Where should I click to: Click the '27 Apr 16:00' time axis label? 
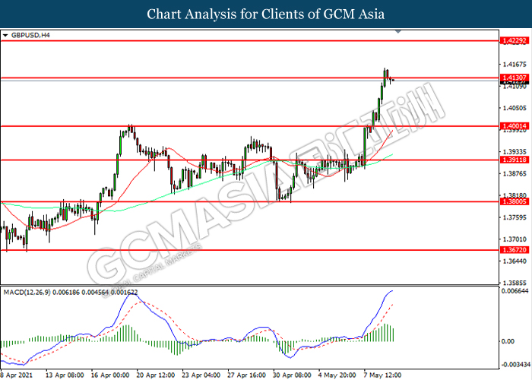[x=247, y=375]
